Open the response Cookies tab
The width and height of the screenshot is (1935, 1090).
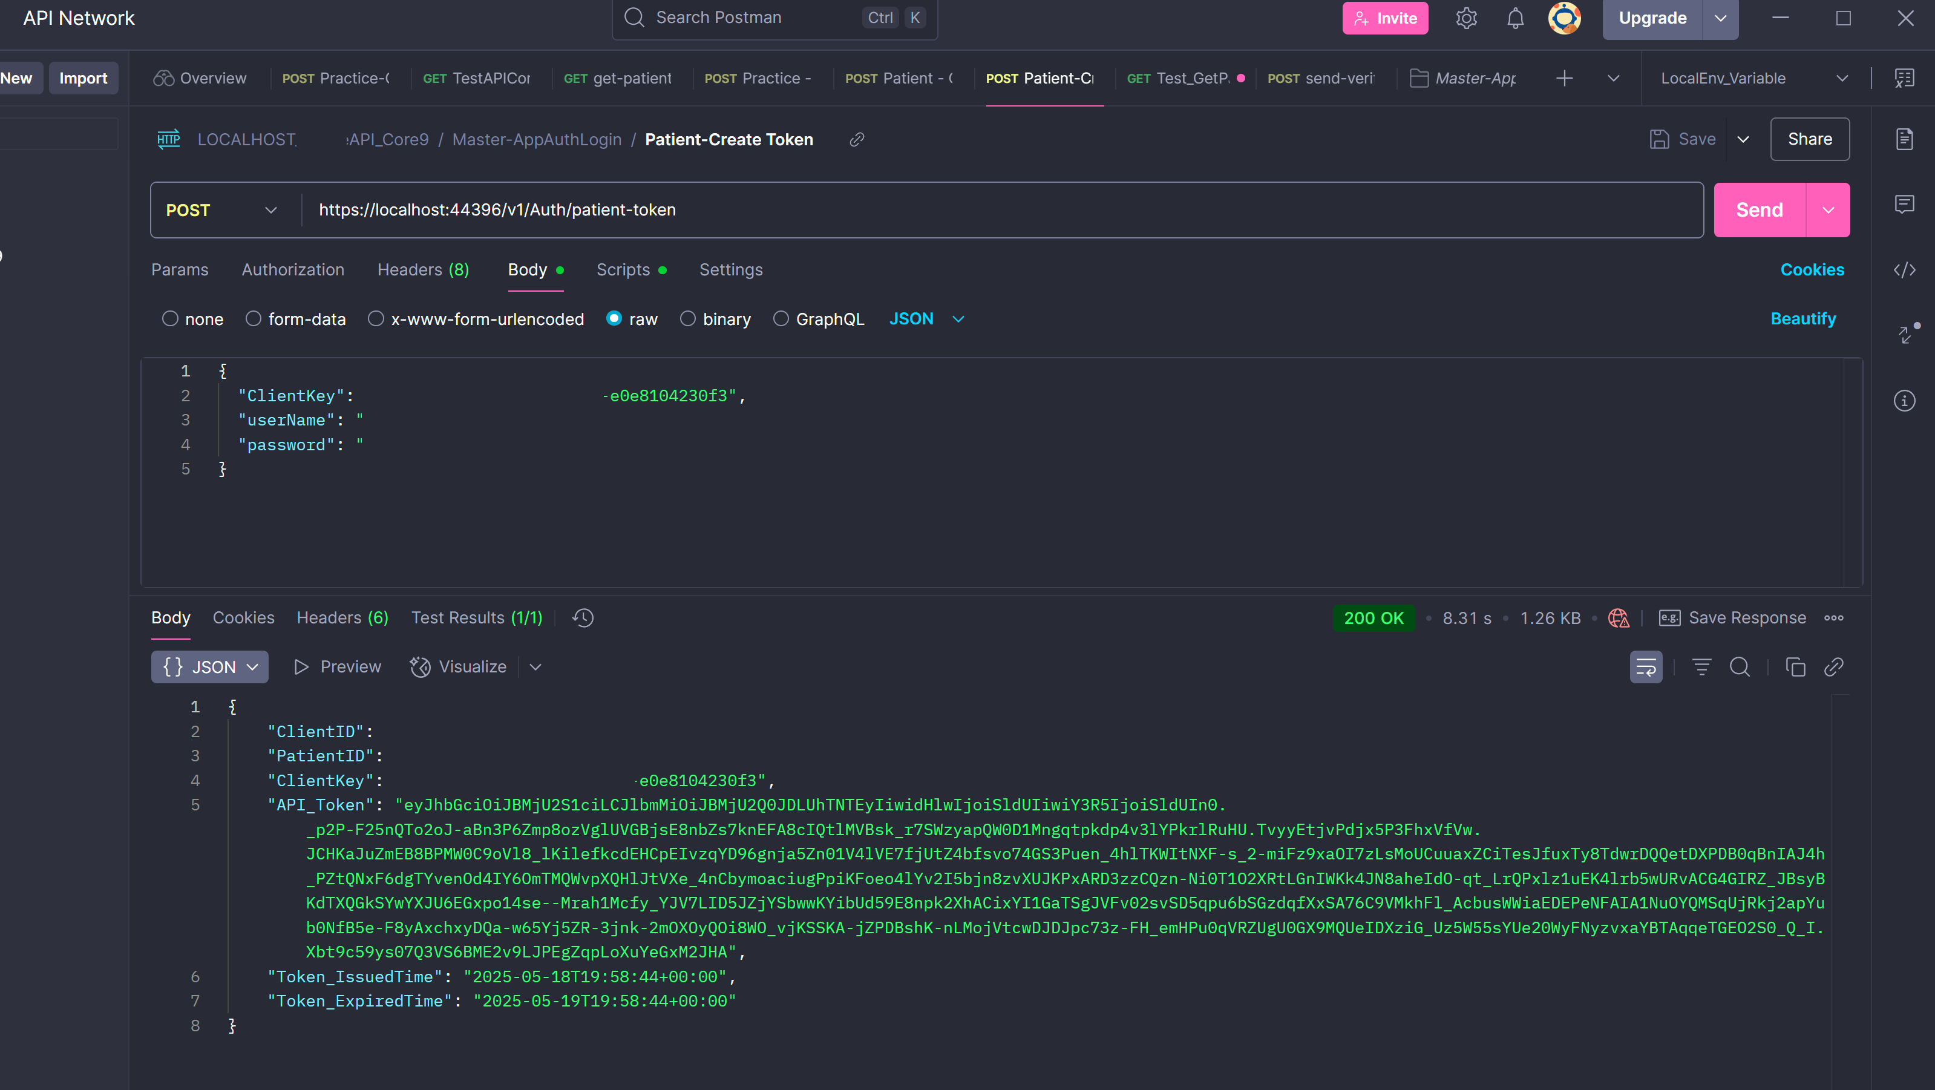(243, 617)
